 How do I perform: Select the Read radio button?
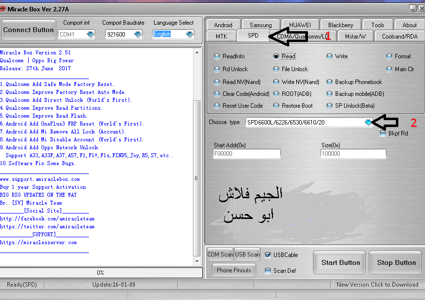(x=276, y=56)
